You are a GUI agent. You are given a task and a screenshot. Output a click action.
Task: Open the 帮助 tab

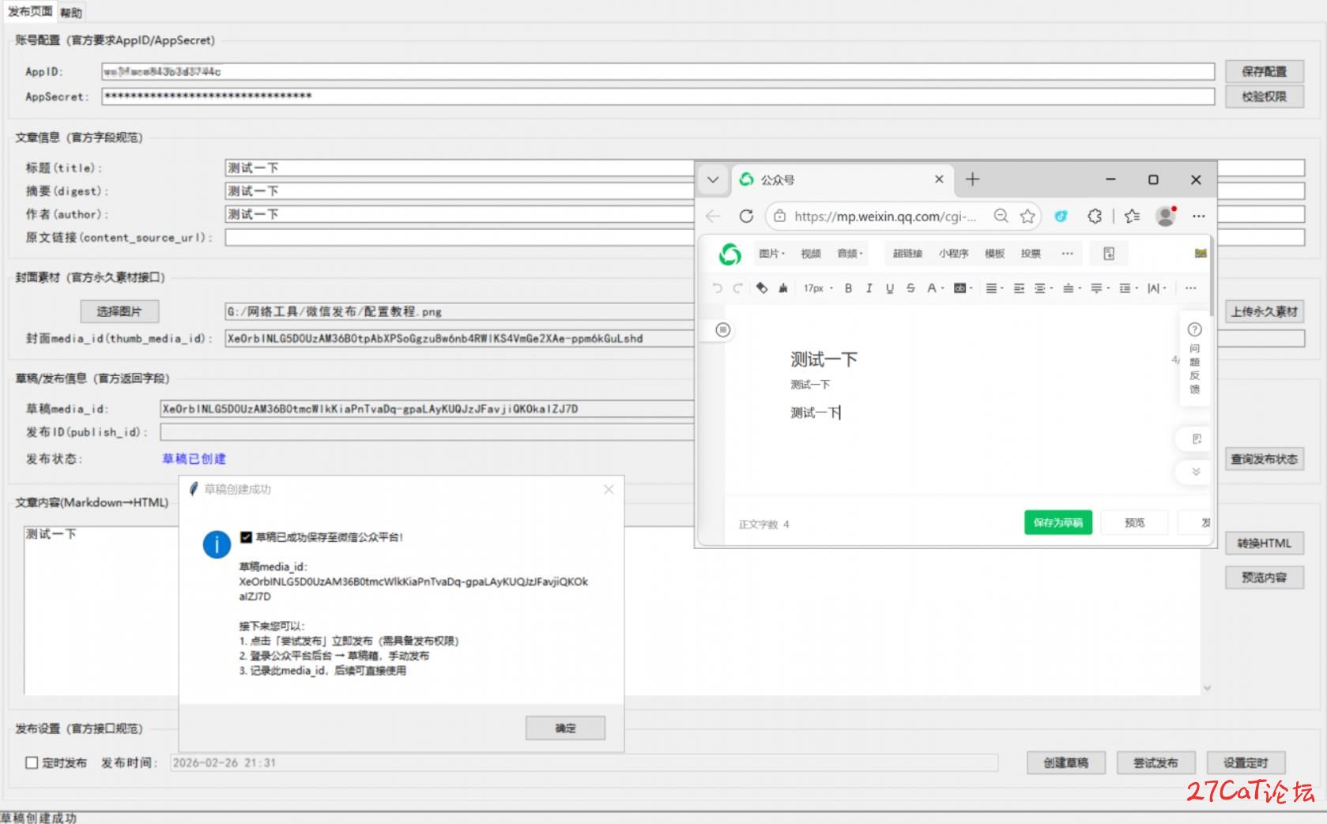point(70,13)
